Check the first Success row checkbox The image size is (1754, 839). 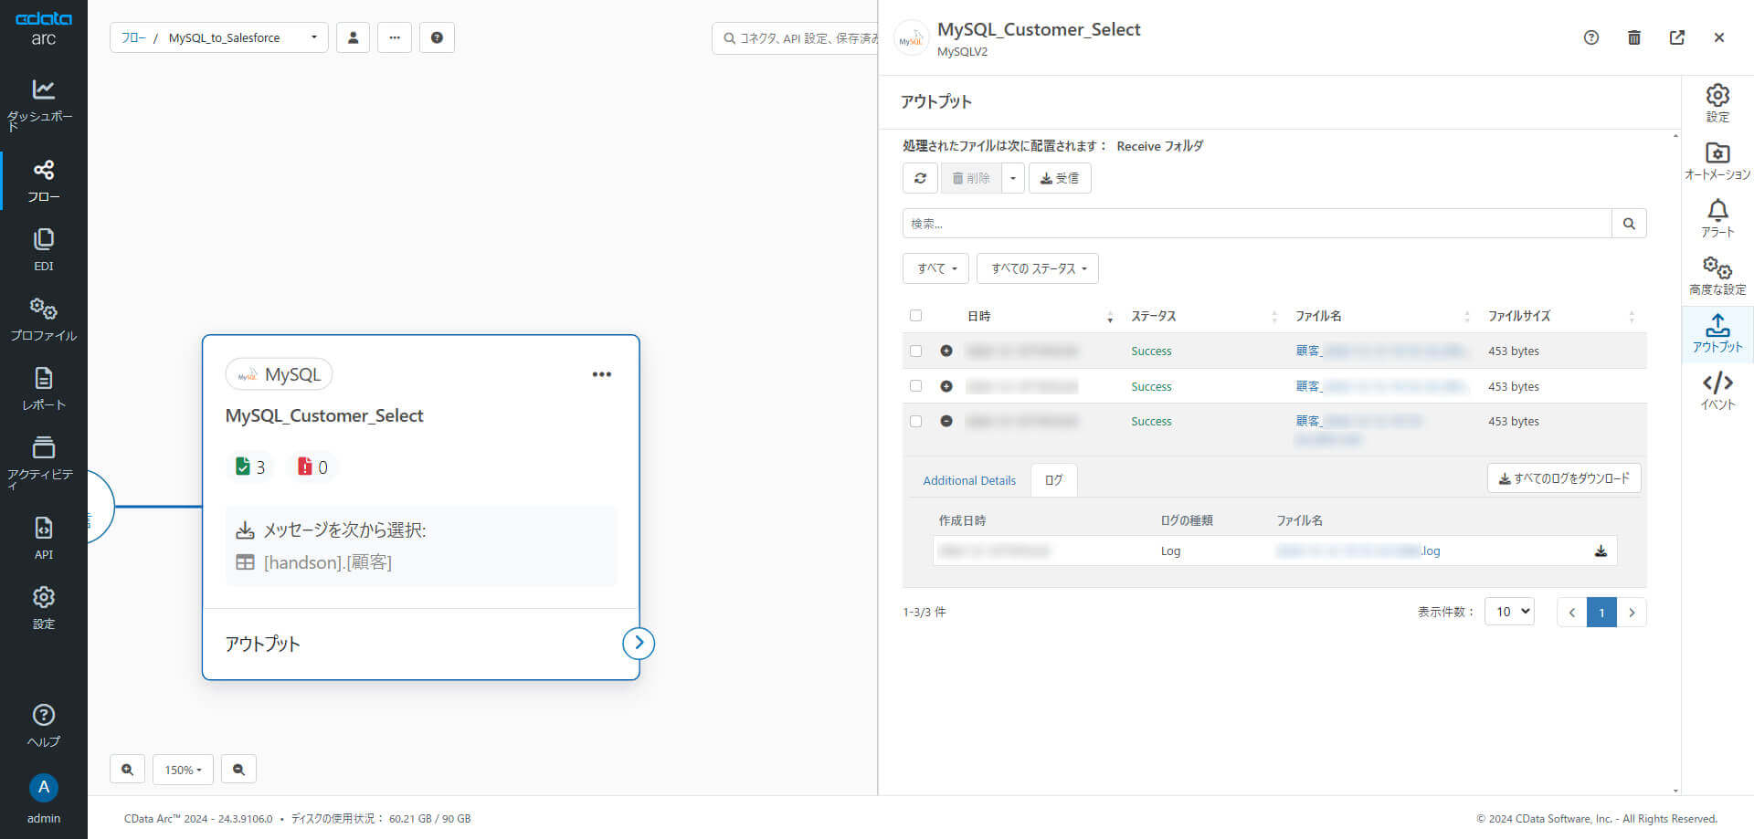pyautogui.click(x=915, y=351)
